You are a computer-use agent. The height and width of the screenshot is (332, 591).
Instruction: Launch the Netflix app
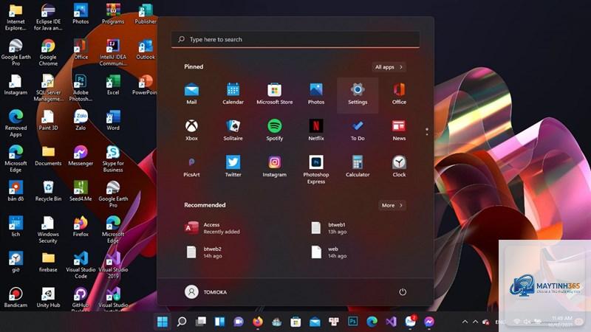pos(316,130)
